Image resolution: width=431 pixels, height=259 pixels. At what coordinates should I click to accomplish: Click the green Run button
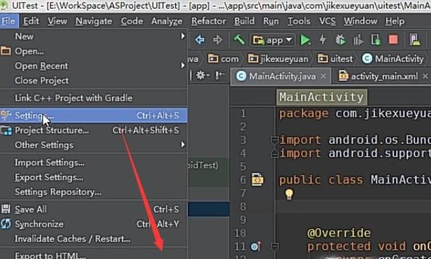point(305,40)
